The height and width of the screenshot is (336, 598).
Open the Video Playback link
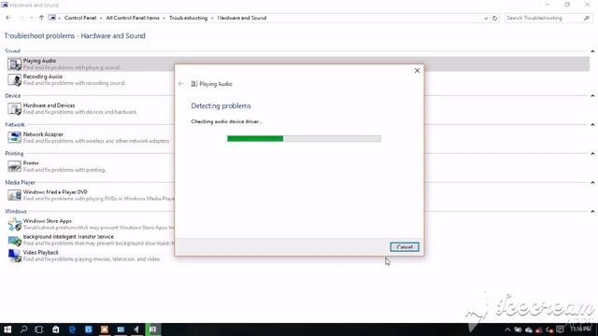pos(41,253)
